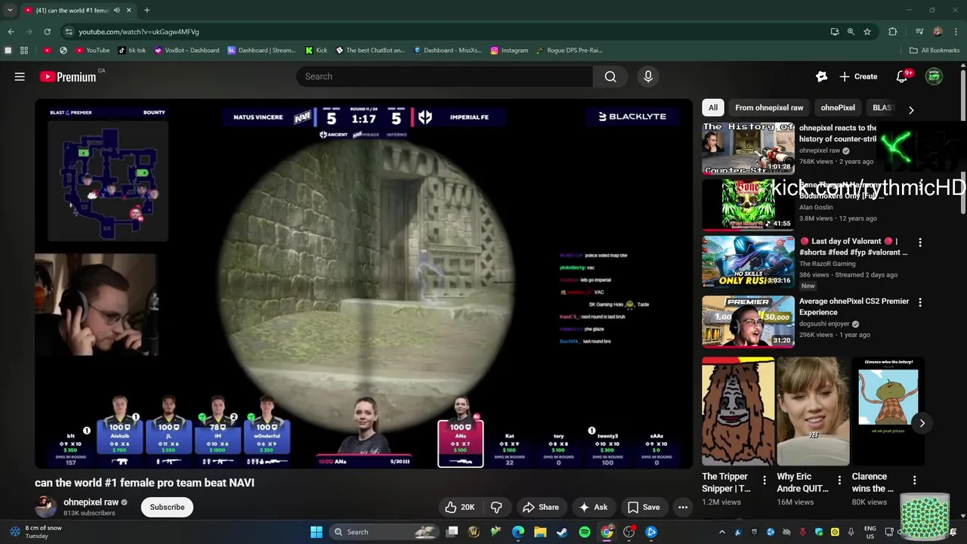Open a new browser tab
Screen dimensions: 967x544
coord(147,10)
